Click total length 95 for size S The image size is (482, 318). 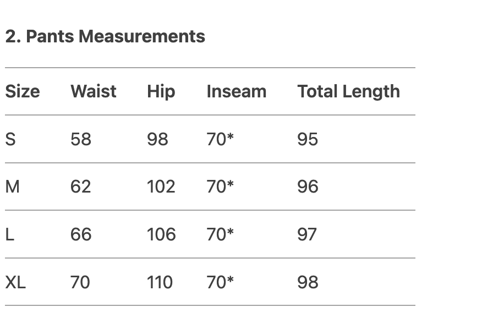pos(308,139)
